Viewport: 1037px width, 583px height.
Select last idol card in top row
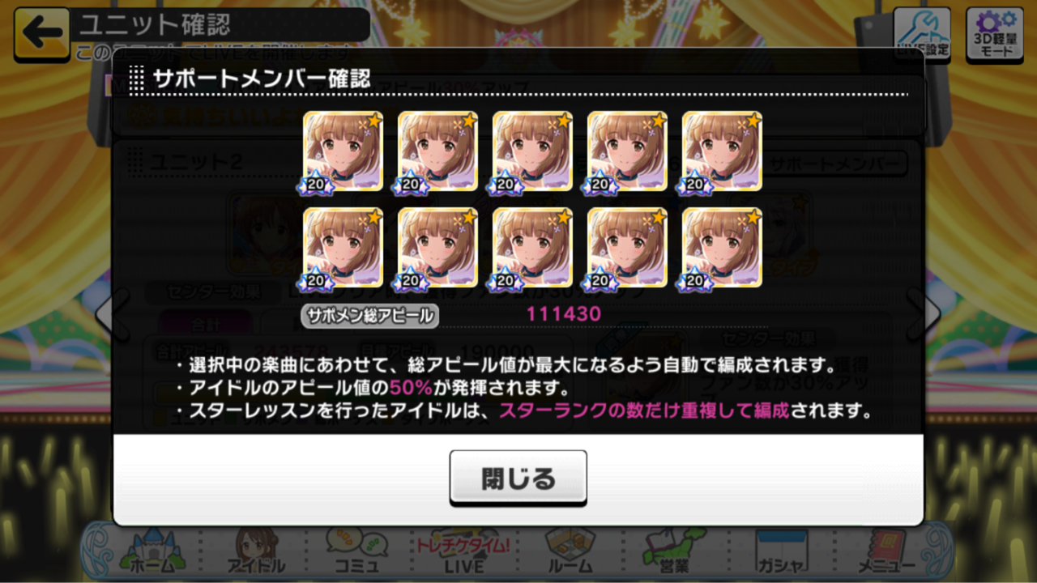722,152
